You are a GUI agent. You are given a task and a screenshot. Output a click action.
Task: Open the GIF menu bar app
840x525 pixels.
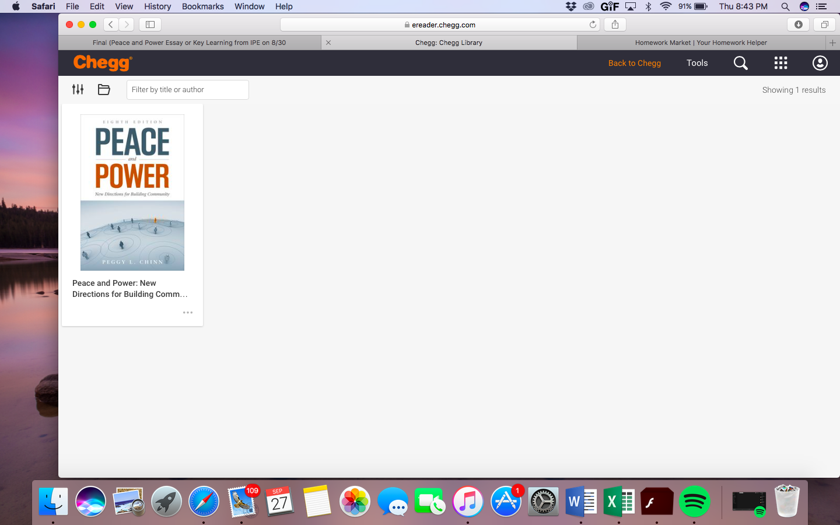610,6
